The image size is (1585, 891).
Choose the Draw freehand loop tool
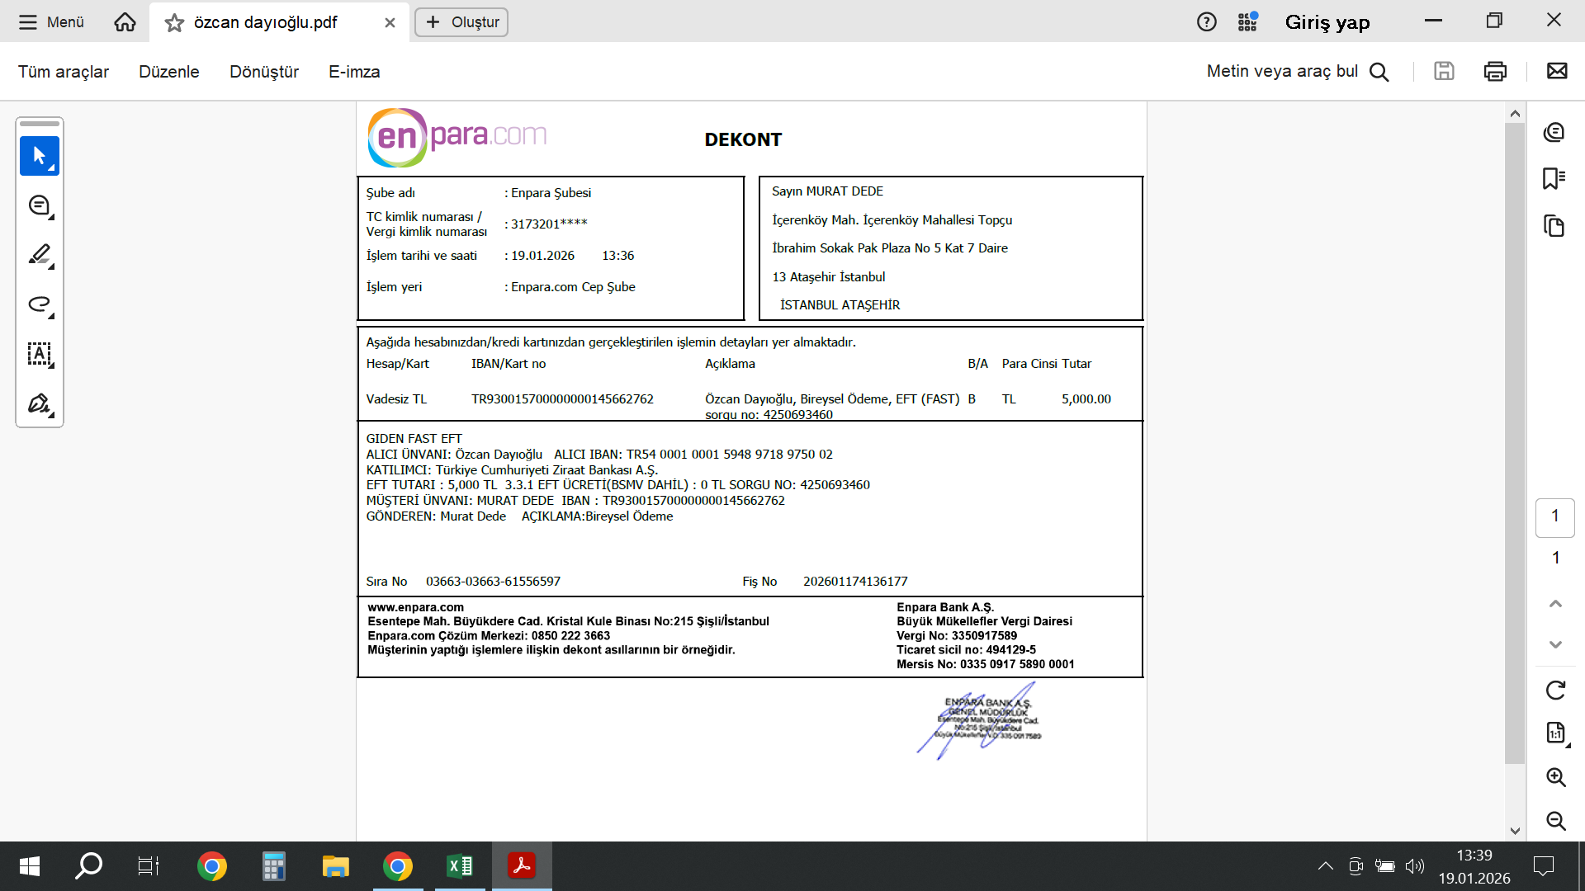[x=40, y=304]
